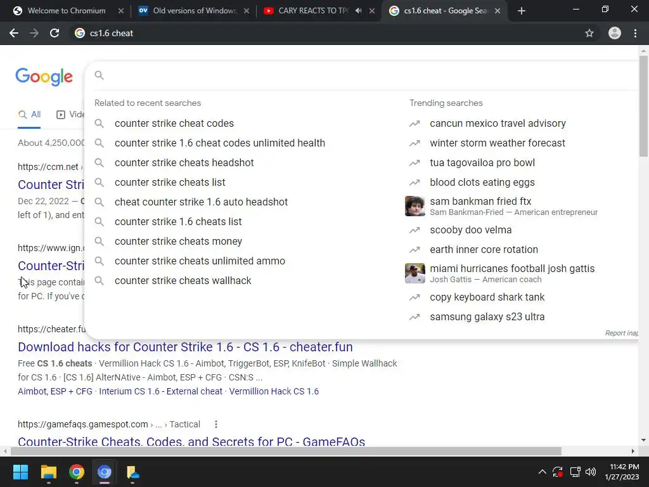Switch to the CARY REACTS YouTube tab
The image size is (649, 487).
tap(313, 11)
